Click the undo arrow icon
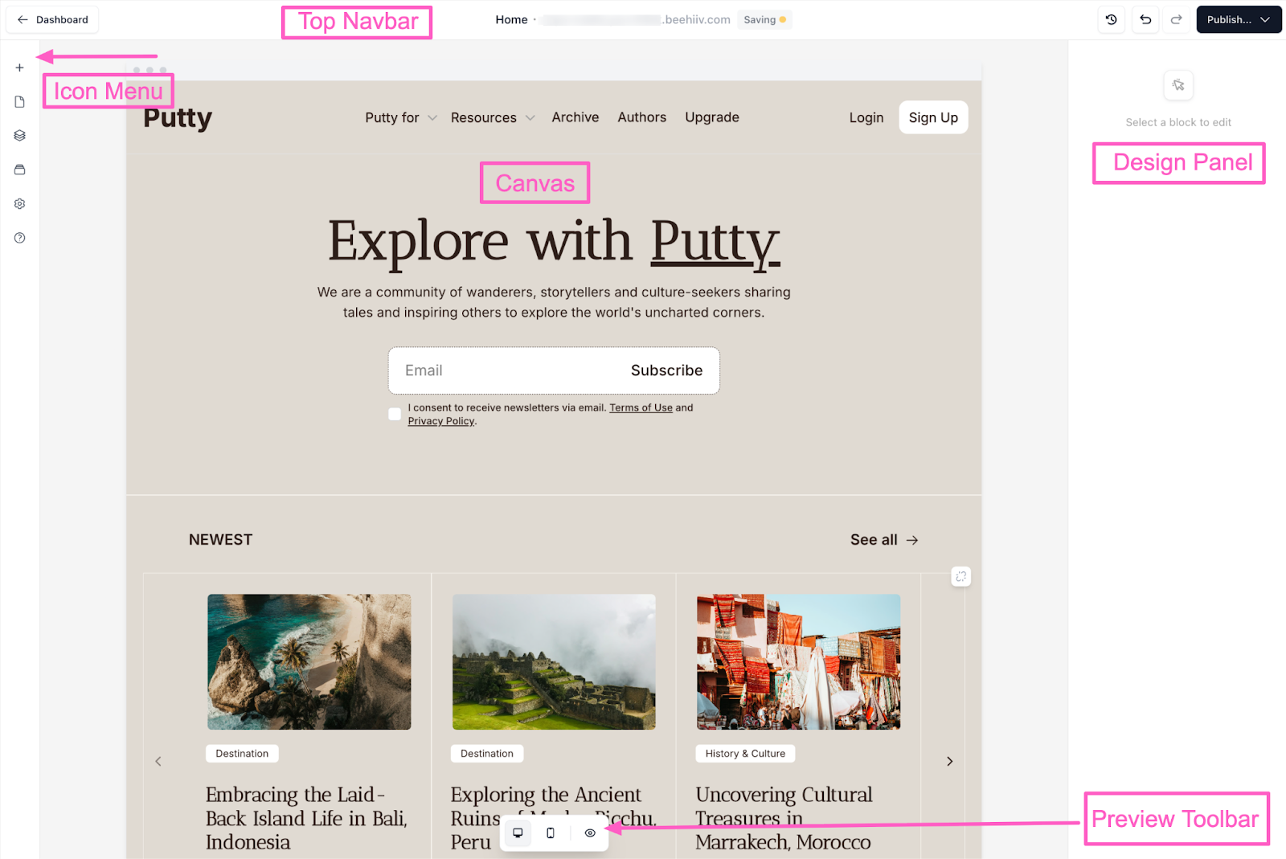Screen dimensions: 1286x859 point(1145,20)
